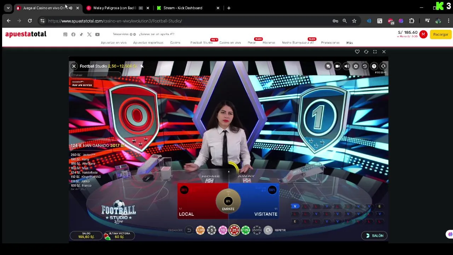453x255 pixels.
Task: Open ABP extension with badge 29
Action: coord(390,21)
